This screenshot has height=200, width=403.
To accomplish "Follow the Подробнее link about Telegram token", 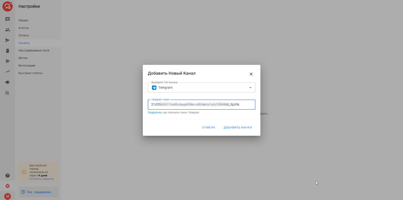I will (x=155, y=113).
